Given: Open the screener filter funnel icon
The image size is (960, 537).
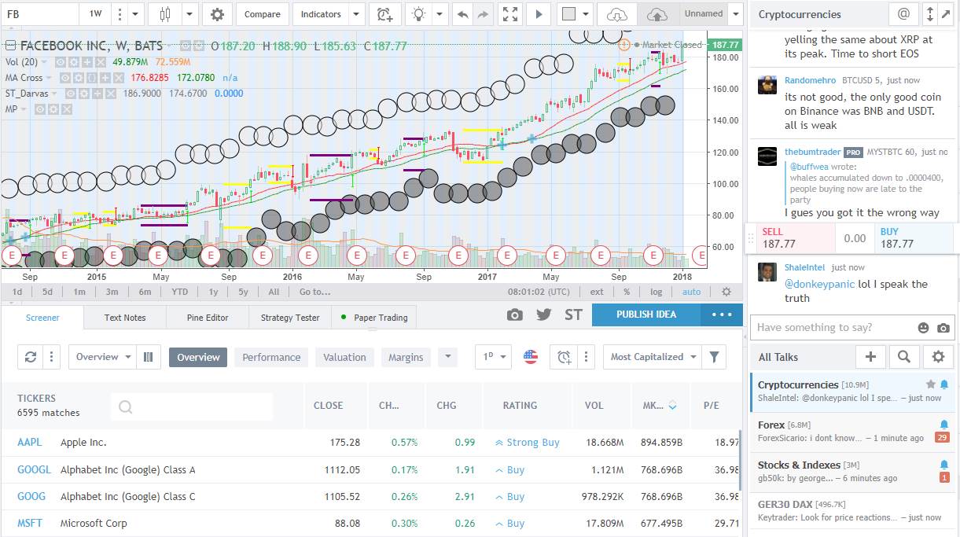Looking at the screenshot, I should [714, 357].
